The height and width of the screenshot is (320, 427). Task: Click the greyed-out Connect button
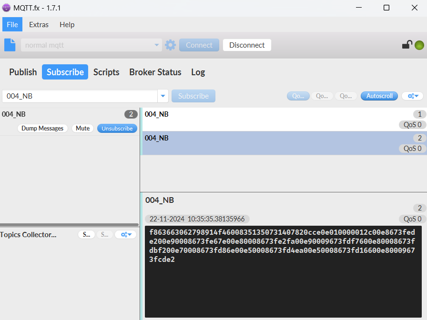click(x=199, y=45)
